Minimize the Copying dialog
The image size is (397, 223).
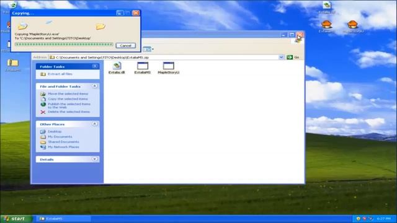point(120,13)
